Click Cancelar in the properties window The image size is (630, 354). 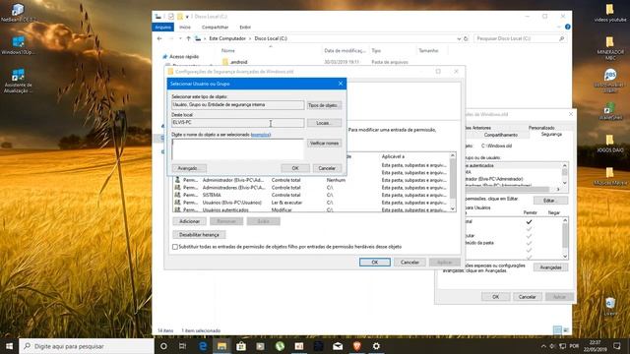[527, 297]
